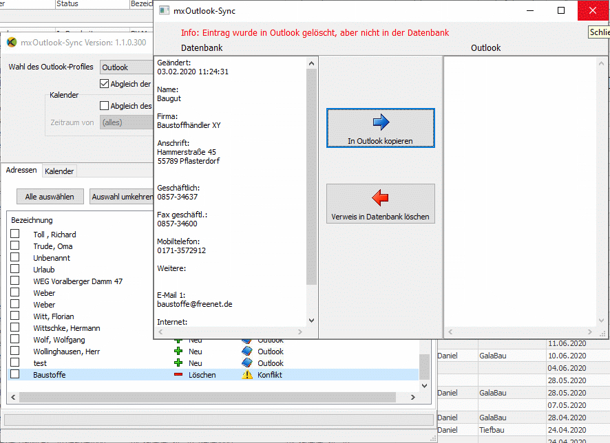Screen dimensions: 610x443
Task: Click the yellow warning Konflikt icon
Action: [247, 375]
